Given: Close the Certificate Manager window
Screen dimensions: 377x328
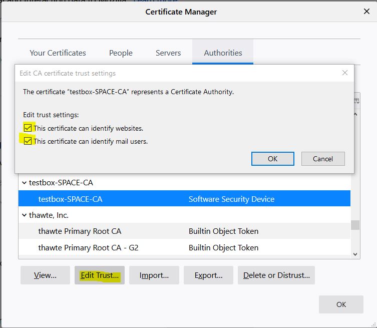Looking at the screenshot, I should pos(366,12).
